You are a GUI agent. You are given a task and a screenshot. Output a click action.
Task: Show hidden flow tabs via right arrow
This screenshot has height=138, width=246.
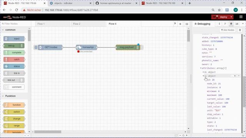pos(175,24)
